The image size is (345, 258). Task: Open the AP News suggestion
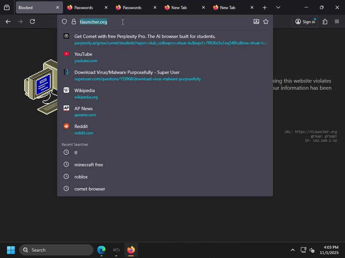point(165,112)
